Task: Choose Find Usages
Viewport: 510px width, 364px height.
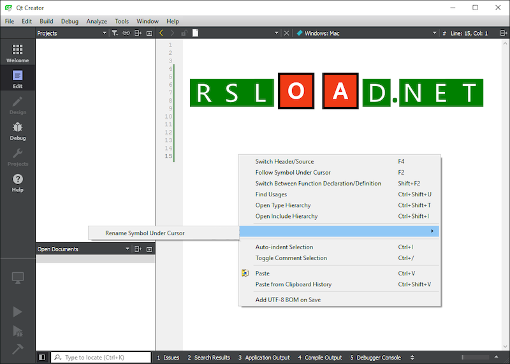Action: click(x=339, y=194)
